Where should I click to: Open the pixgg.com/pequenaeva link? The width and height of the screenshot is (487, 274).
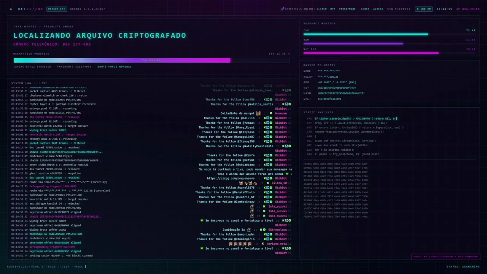[231, 178]
